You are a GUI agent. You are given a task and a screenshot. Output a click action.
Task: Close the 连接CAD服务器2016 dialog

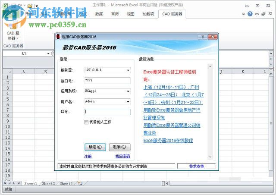(213, 37)
